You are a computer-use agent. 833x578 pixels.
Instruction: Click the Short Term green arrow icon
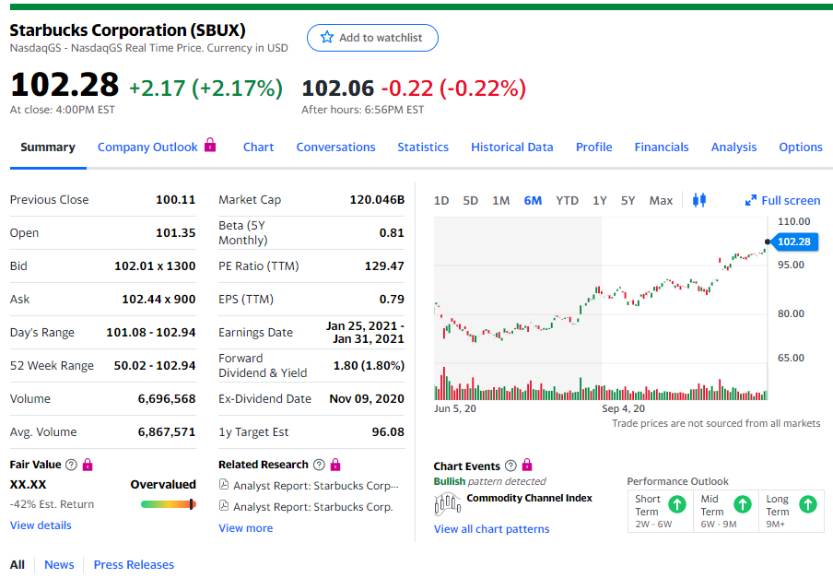click(x=676, y=504)
